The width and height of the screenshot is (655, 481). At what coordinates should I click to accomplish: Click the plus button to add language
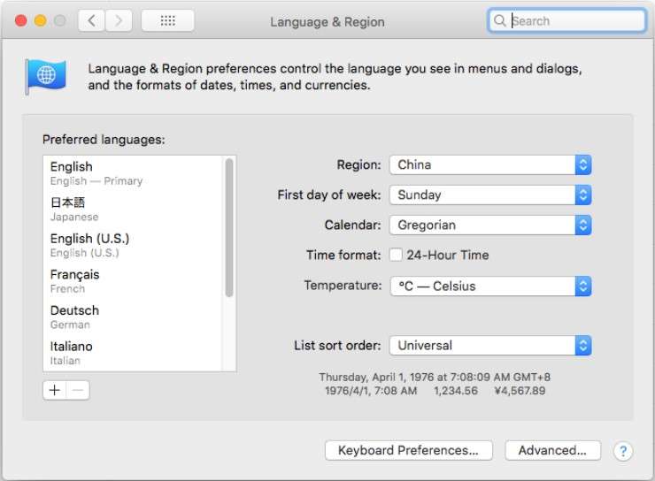pyautogui.click(x=55, y=390)
